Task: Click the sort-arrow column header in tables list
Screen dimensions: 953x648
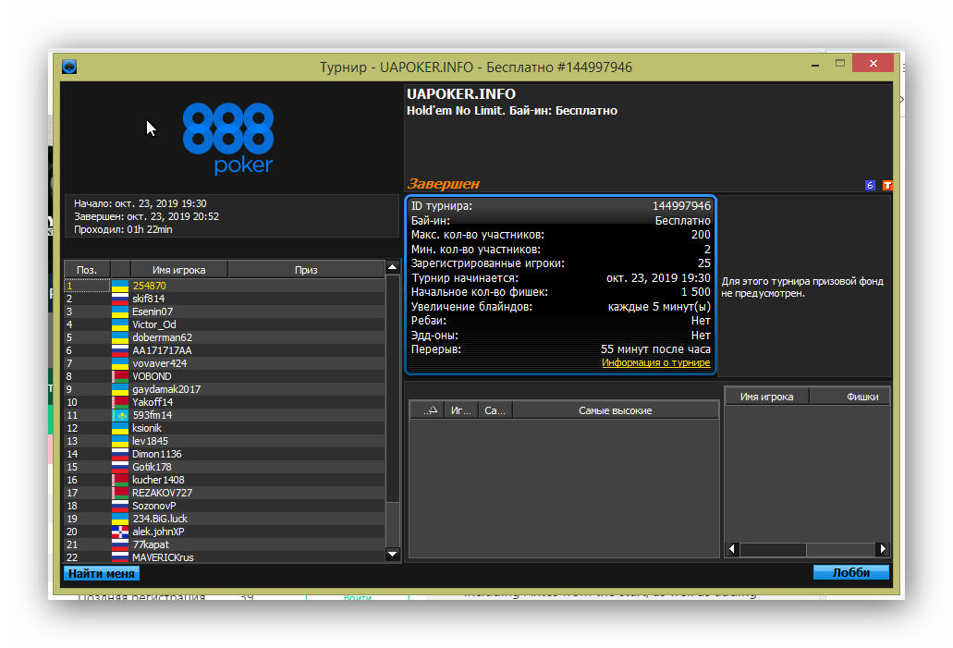Action: pyautogui.click(x=427, y=411)
